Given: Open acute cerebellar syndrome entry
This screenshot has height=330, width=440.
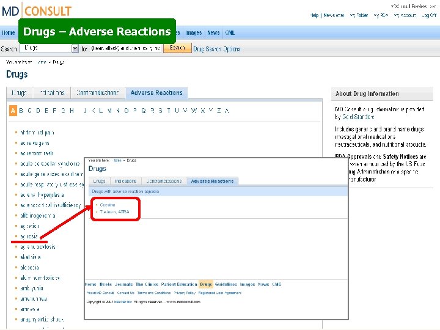Looking at the screenshot, I should click(x=50, y=164).
